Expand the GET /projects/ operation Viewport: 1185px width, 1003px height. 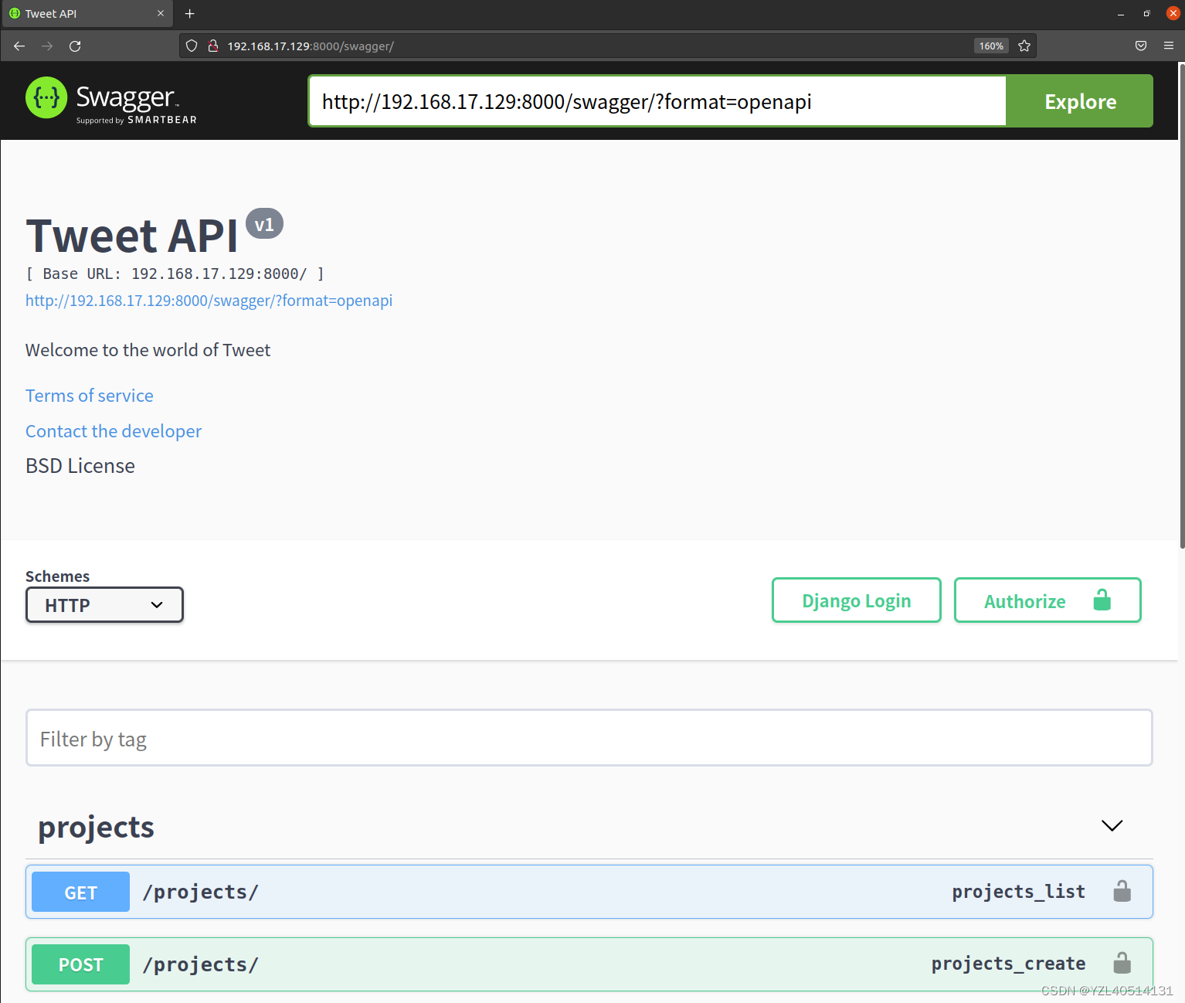tap(589, 892)
